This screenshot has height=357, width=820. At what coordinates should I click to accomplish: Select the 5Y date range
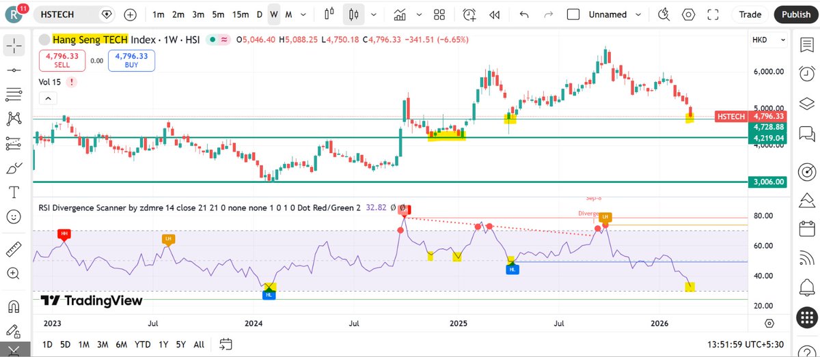point(180,344)
